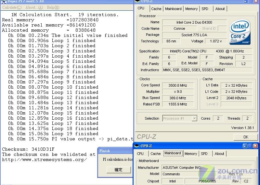
Task: Click the Package value 'Socket 775 LGA'
Action: (x=194, y=35)
